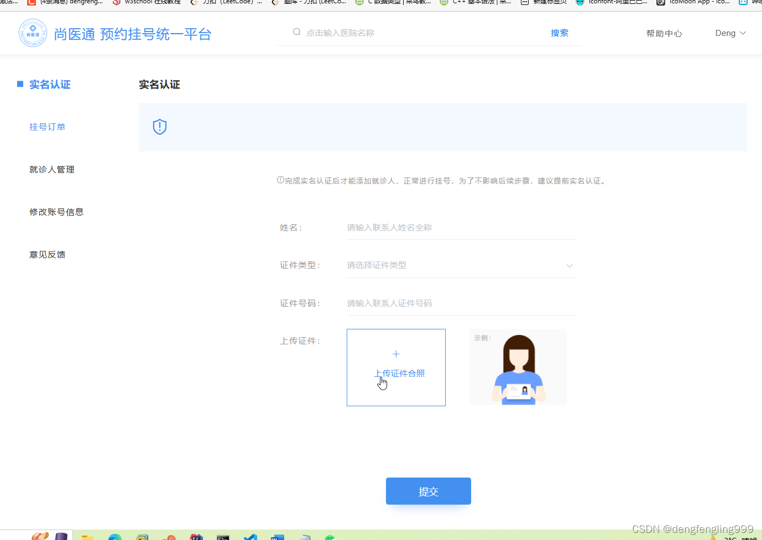Screen dimensions: 762x540
Task: Click the plus icon to upload 证件合照
Action: 396,354
